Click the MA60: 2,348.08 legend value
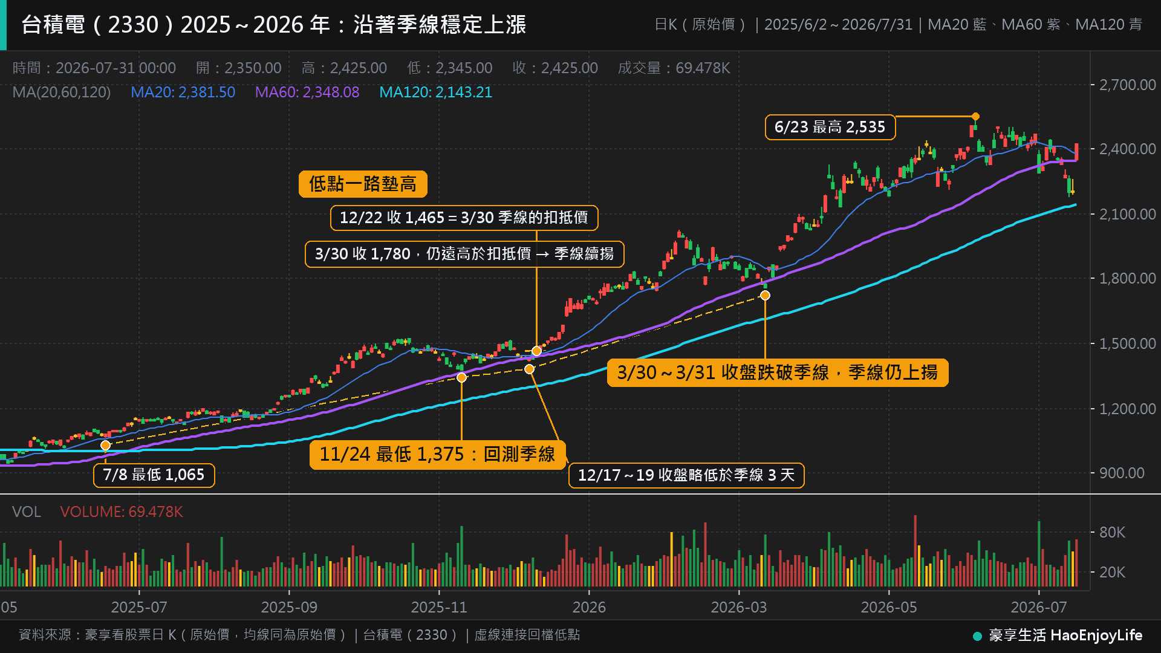 tap(307, 93)
